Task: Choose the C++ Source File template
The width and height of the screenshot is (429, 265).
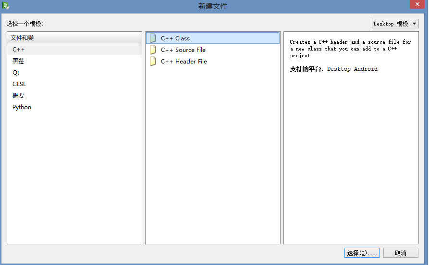Action: [x=213, y=50]
